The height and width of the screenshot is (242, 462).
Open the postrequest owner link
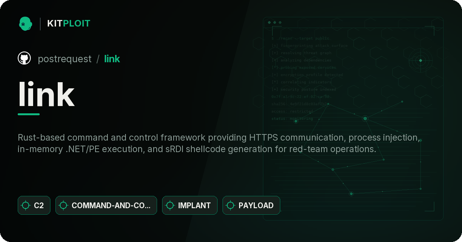(x=65, y=59)
